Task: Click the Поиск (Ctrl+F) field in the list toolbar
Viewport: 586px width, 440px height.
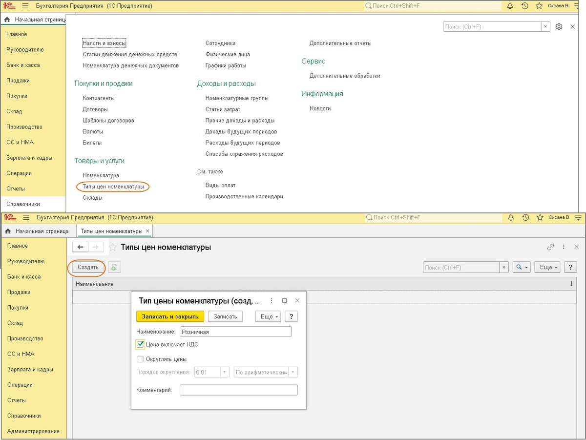Action: pos(461,268)
